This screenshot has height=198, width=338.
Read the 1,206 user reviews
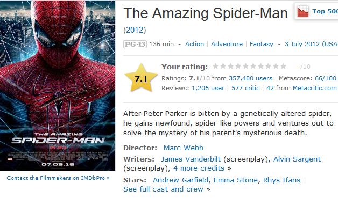point(208,88)
